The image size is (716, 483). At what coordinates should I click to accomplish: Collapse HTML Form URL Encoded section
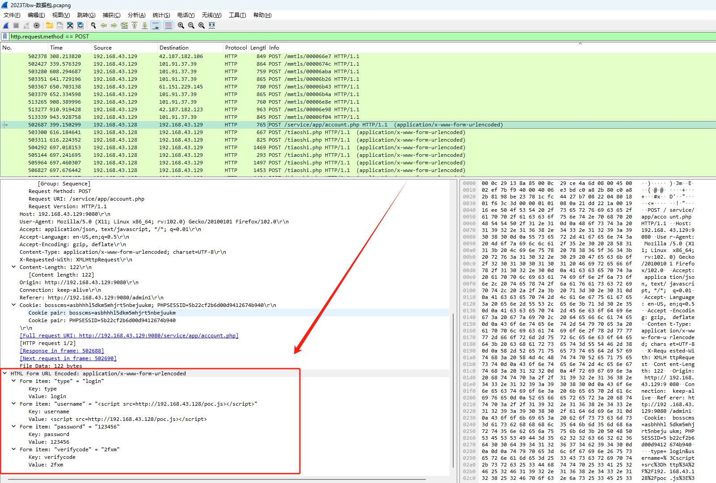(x=5, y=374)
